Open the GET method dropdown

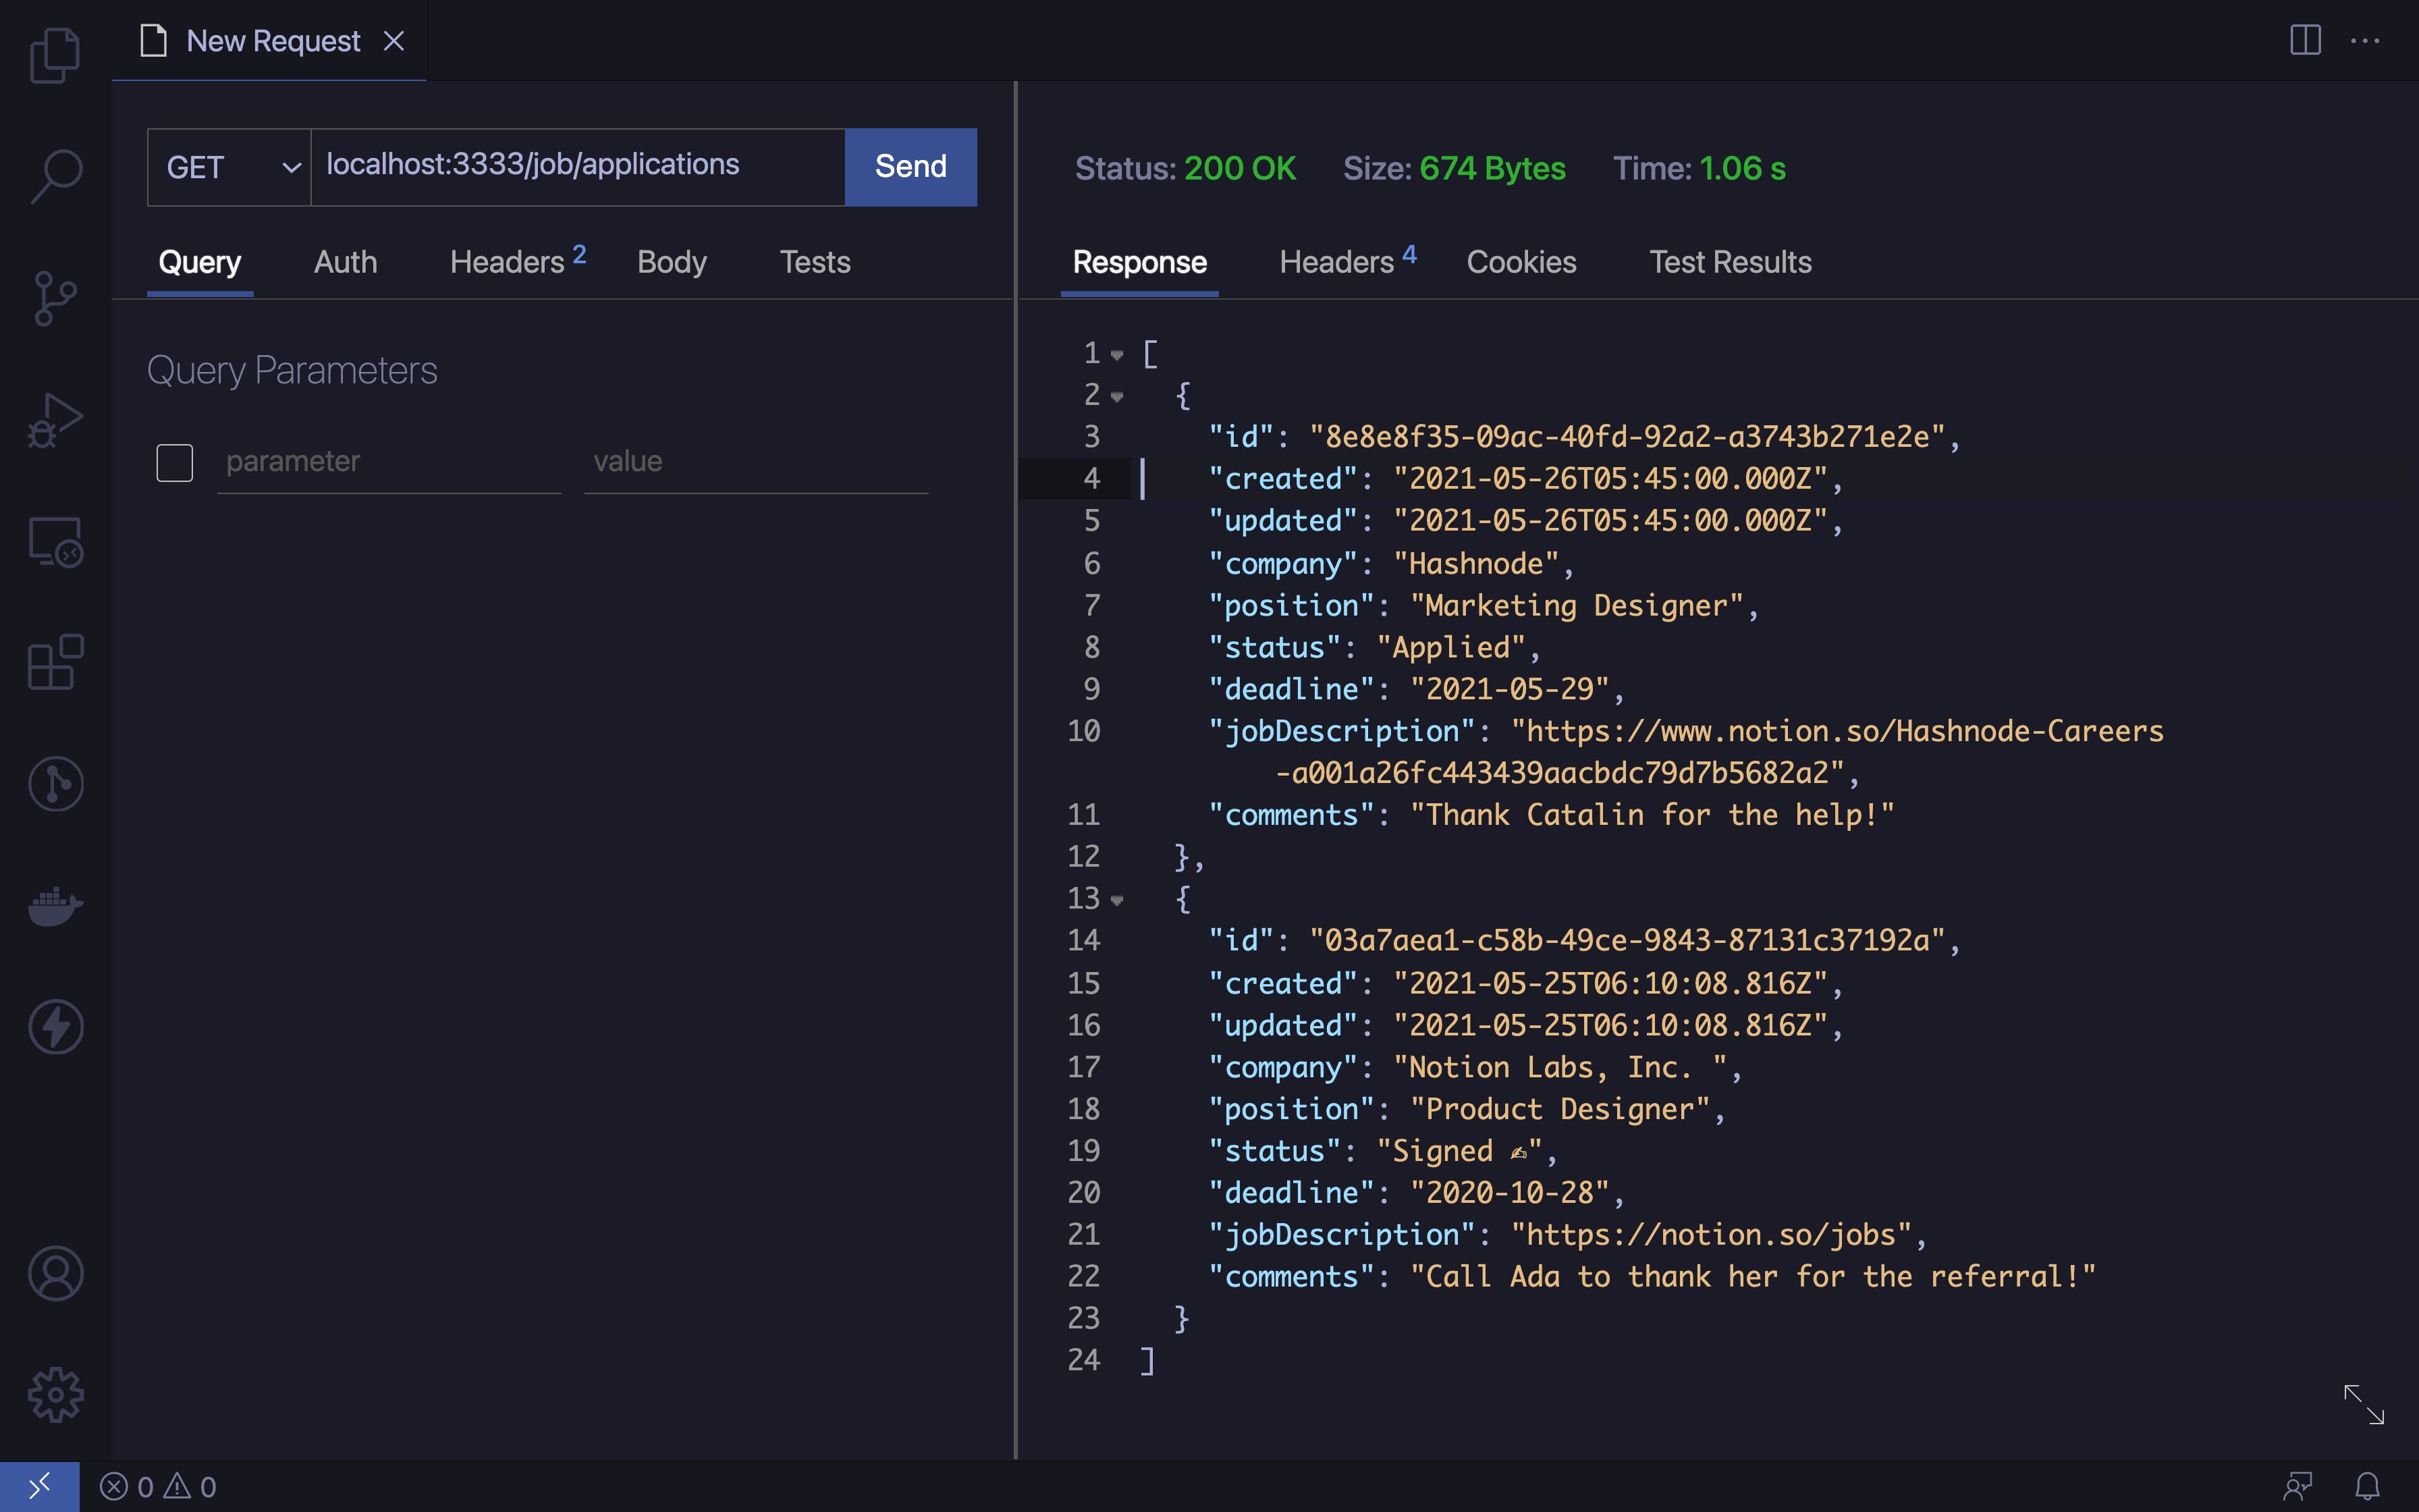coord(229,167)
